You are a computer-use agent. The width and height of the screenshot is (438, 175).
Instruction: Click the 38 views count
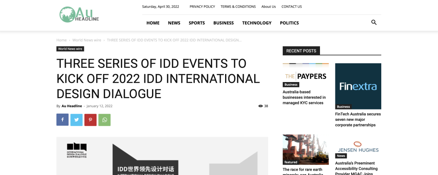coord(266,106)
